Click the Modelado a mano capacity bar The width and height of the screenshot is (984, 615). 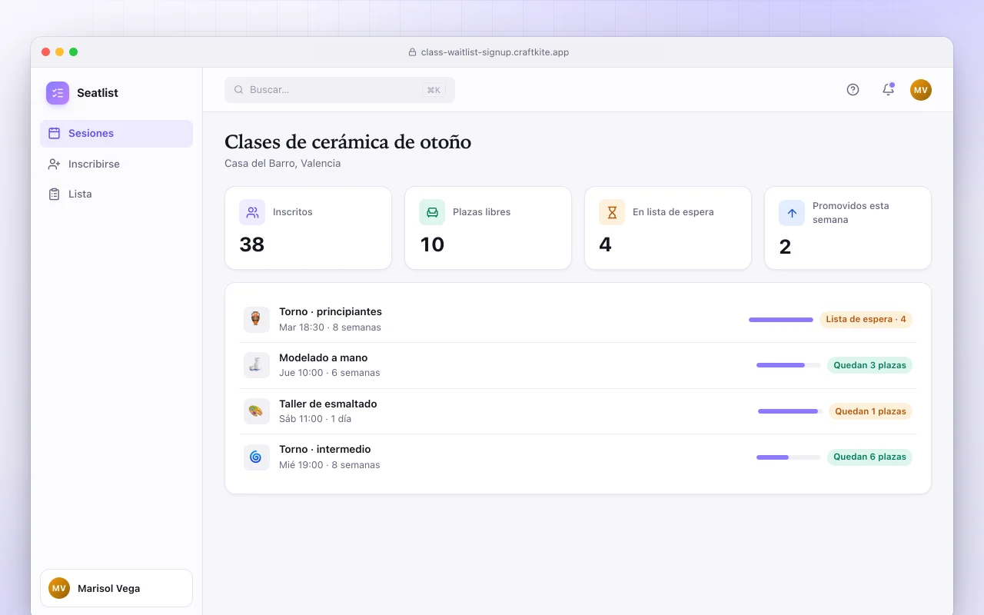coord(789,365)
